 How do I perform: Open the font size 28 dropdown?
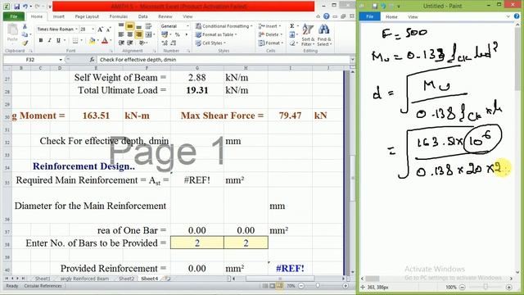pos(93,29)
